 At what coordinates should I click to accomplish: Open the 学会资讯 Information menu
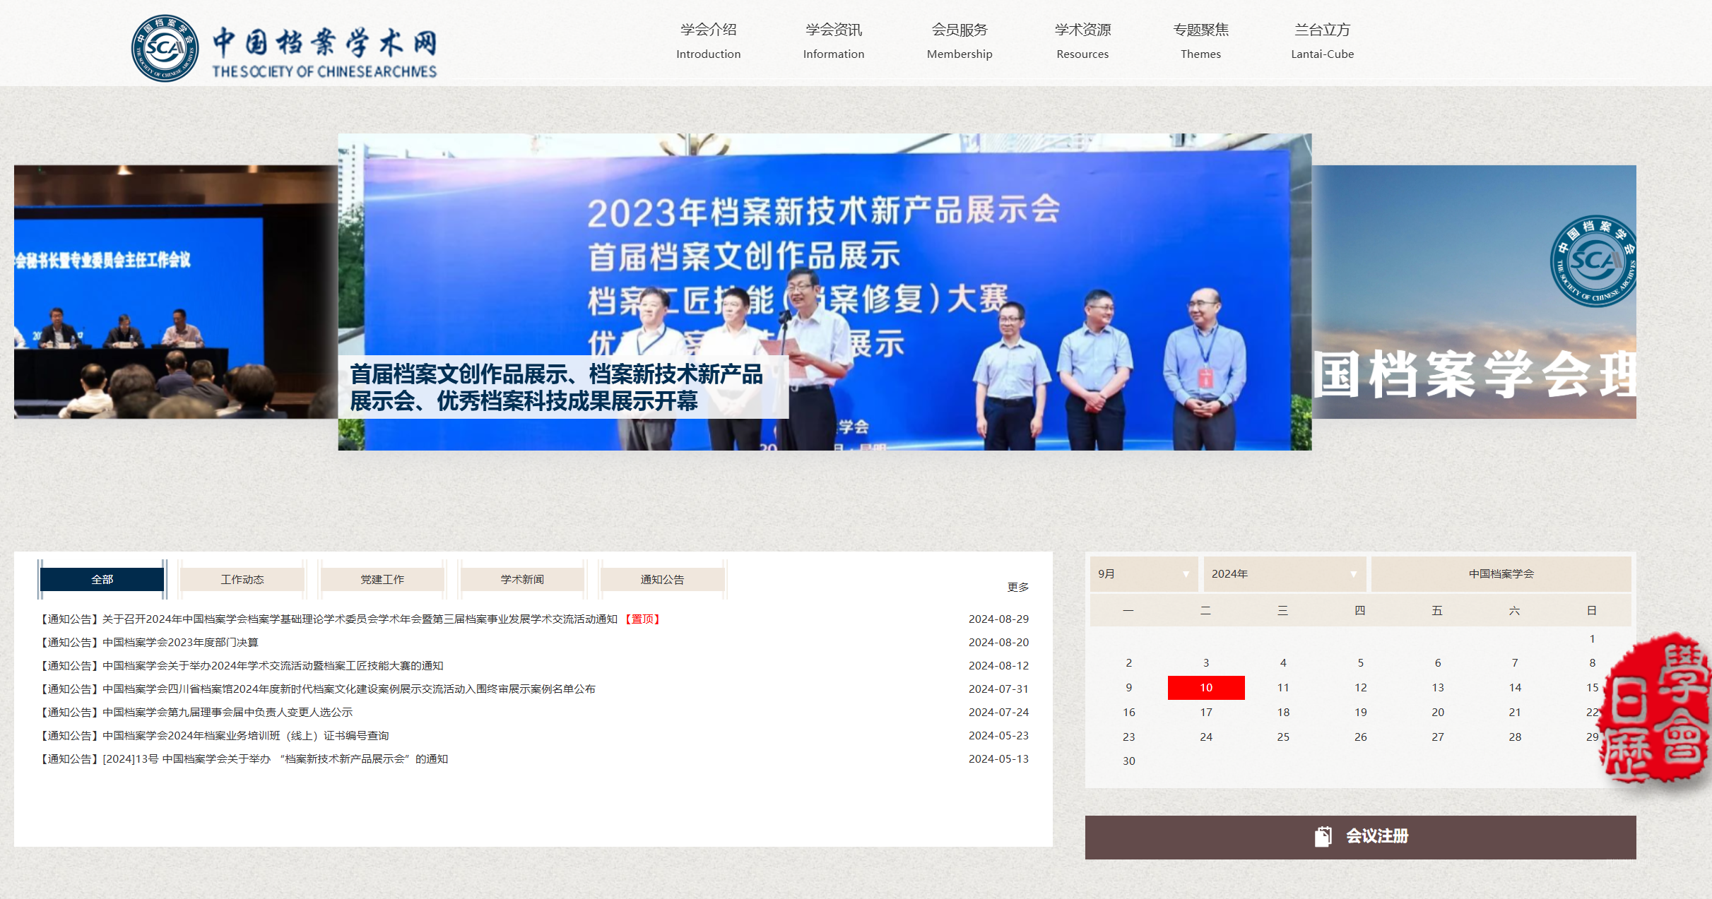pyautogui.click(x=833, y=41)
